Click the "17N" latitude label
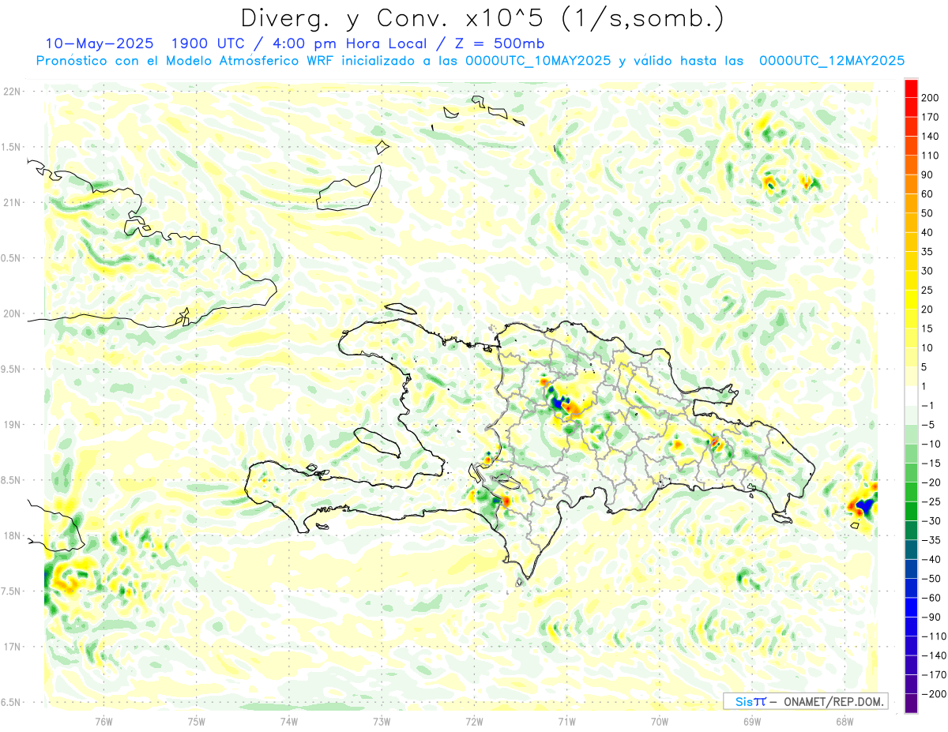The image size is (948, 732). pos(12,647)
